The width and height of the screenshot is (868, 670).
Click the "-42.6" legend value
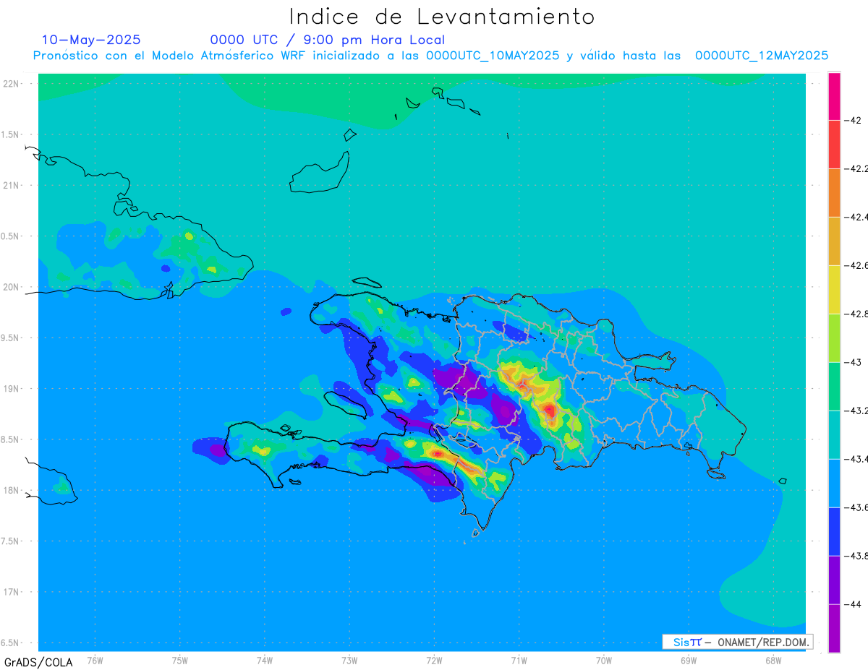[858, 265]
